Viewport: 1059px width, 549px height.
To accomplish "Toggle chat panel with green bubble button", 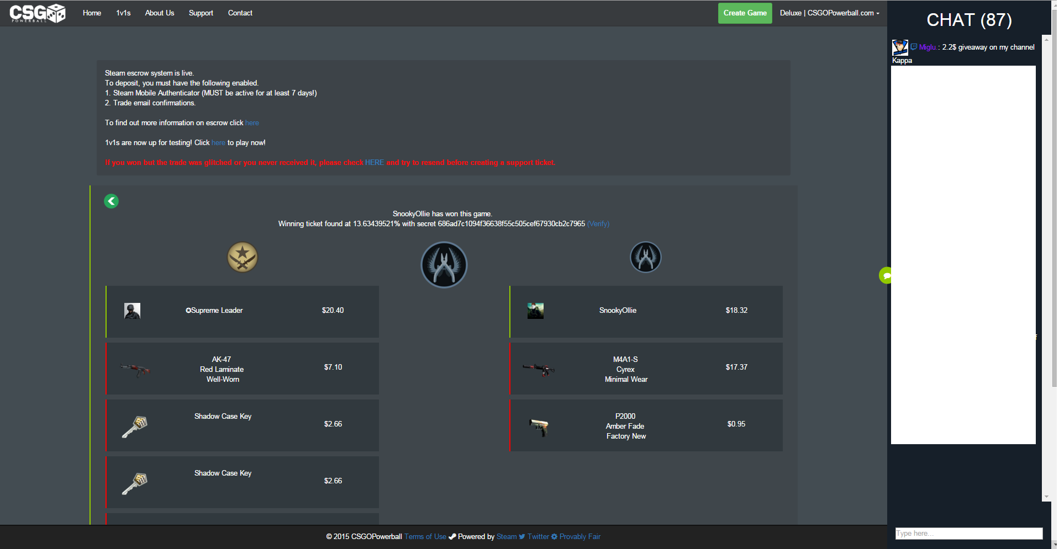I will tap(886, 275).
